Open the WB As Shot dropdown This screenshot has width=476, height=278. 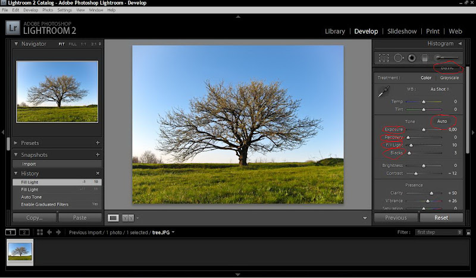pyautogui.click(x=440, y=89)
